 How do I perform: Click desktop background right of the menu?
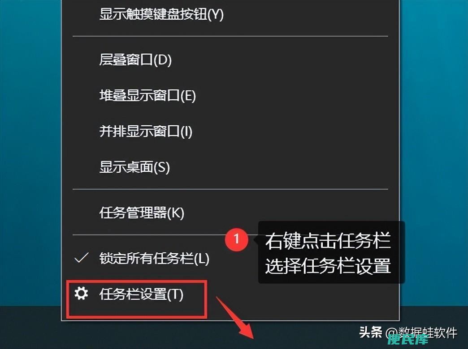pos(433,119)
